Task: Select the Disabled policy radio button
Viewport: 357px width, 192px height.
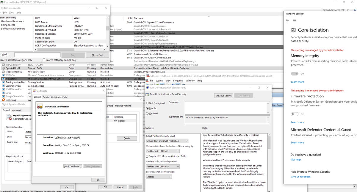Action: pyautogui.click(x=148, y=113)
